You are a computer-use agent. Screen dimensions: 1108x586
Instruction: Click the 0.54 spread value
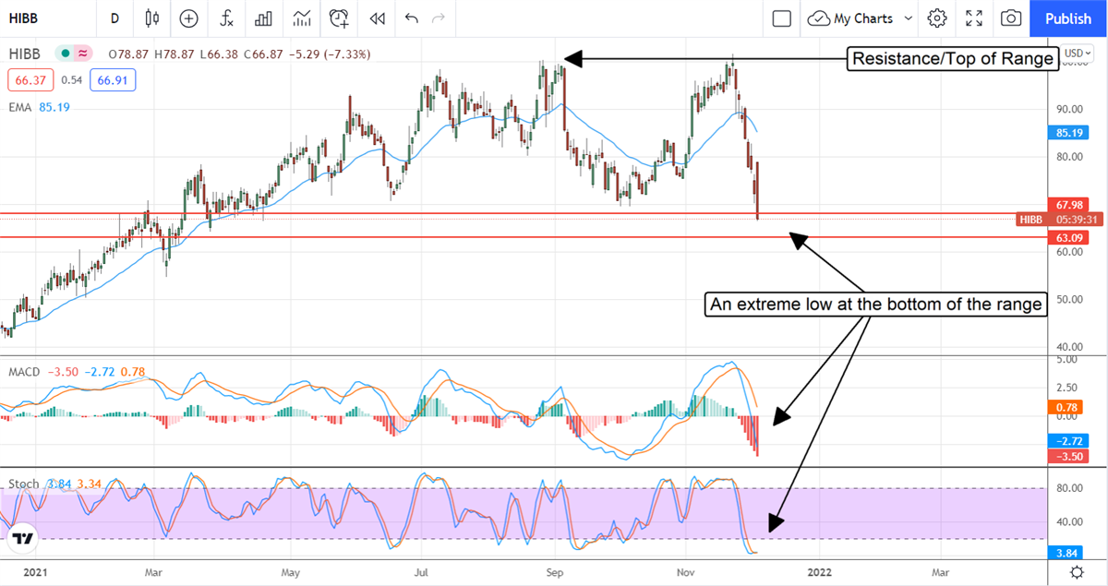tap(72, 80)
